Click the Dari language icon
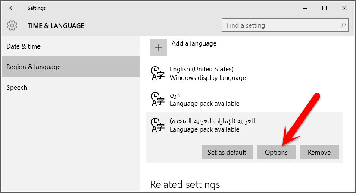 [x=158, y=99]
